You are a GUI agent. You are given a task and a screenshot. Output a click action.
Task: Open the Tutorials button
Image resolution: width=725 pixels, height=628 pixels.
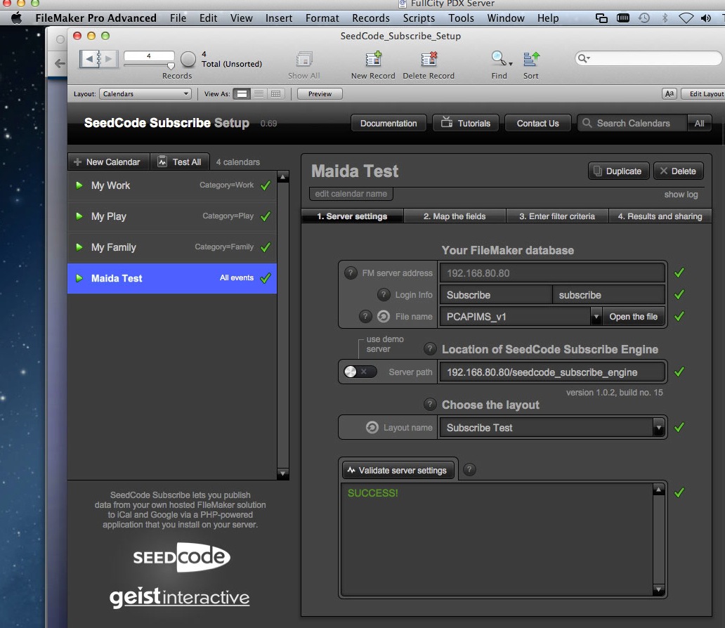[466, 124]
